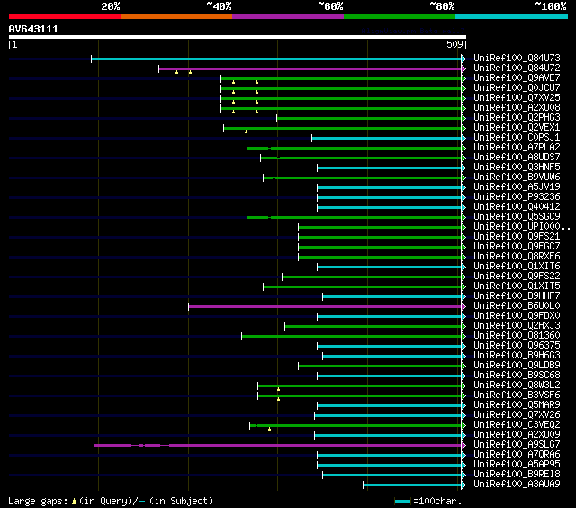Viewport: 576px width, 508px height.
Task: Click the UniRef100_Q9FGC7 label
Action: [517, 247]
